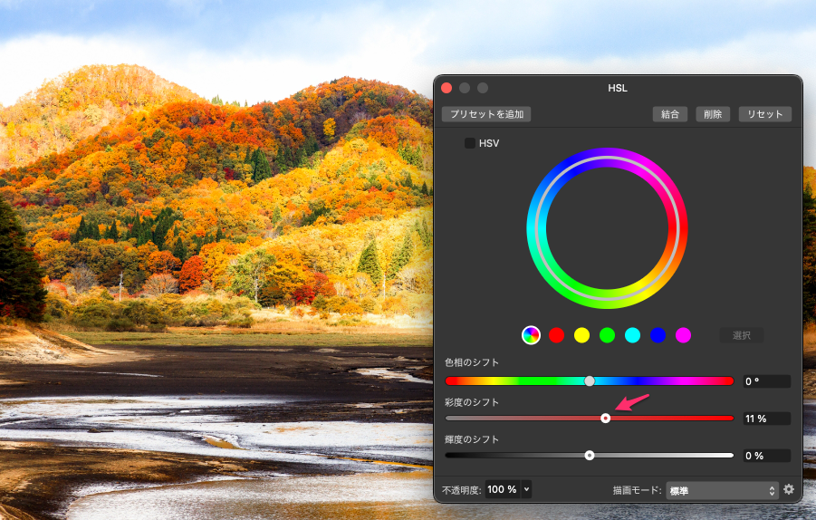
Task: Open the 描画モード dropdown set to 標準
Action: tap(722, 490)
